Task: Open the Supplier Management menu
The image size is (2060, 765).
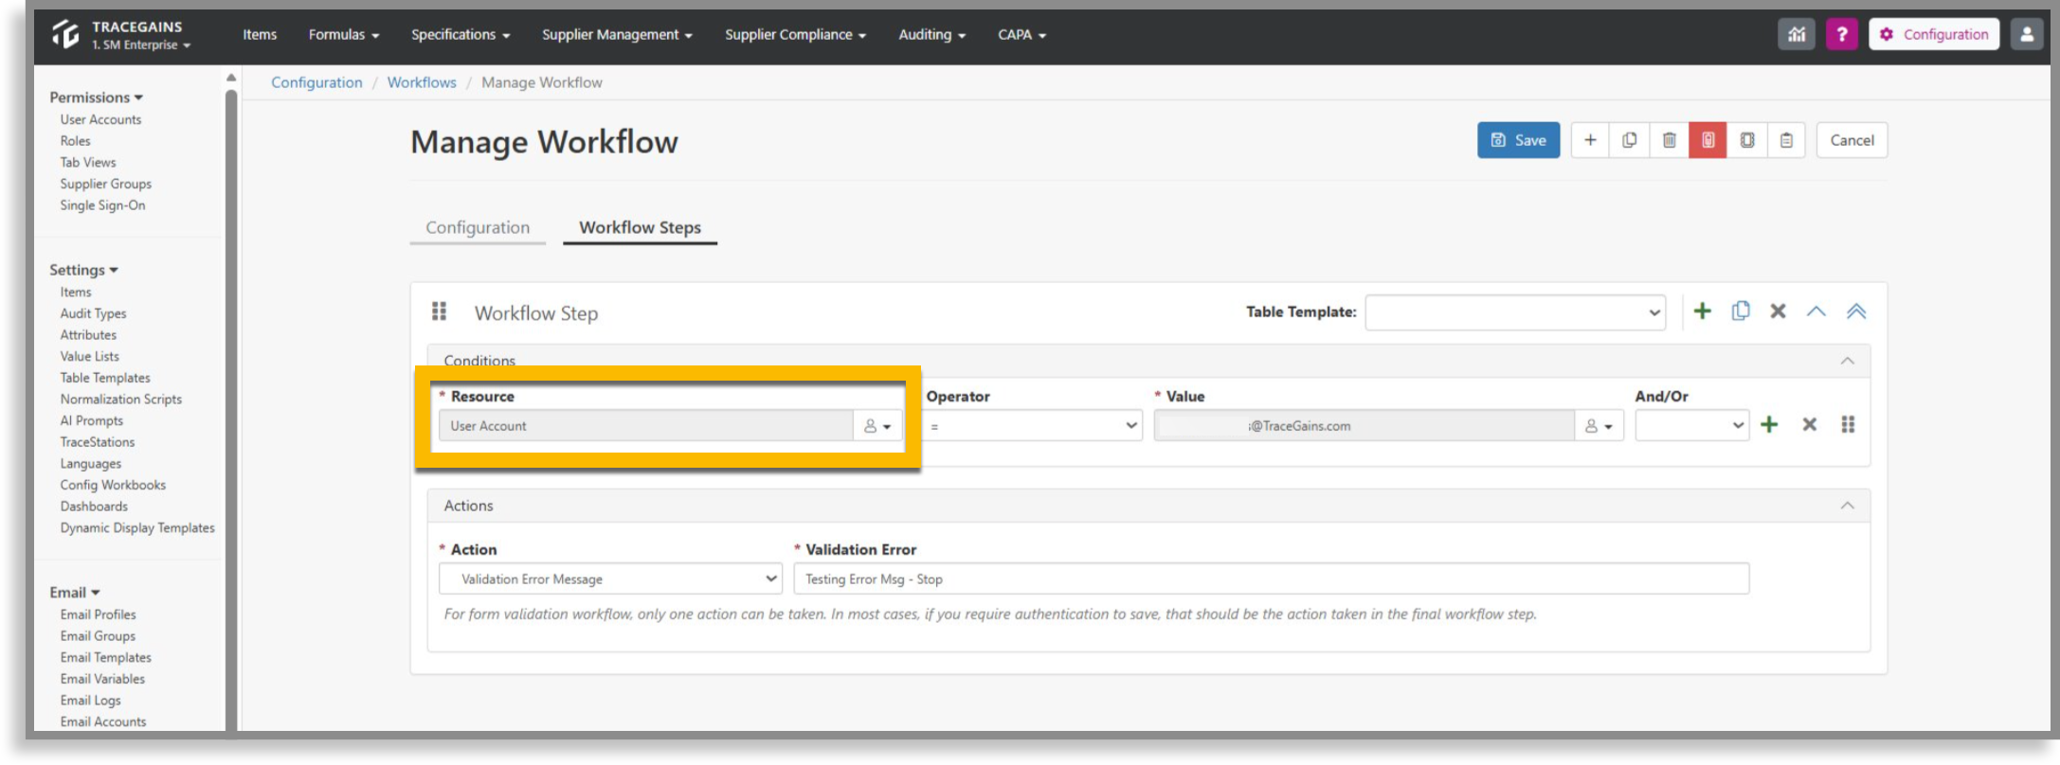Action: coord(617,34)
